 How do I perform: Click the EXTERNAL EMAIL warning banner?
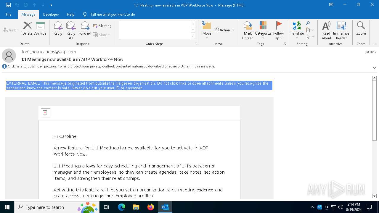pyautogui.click(x=139, y=85)
